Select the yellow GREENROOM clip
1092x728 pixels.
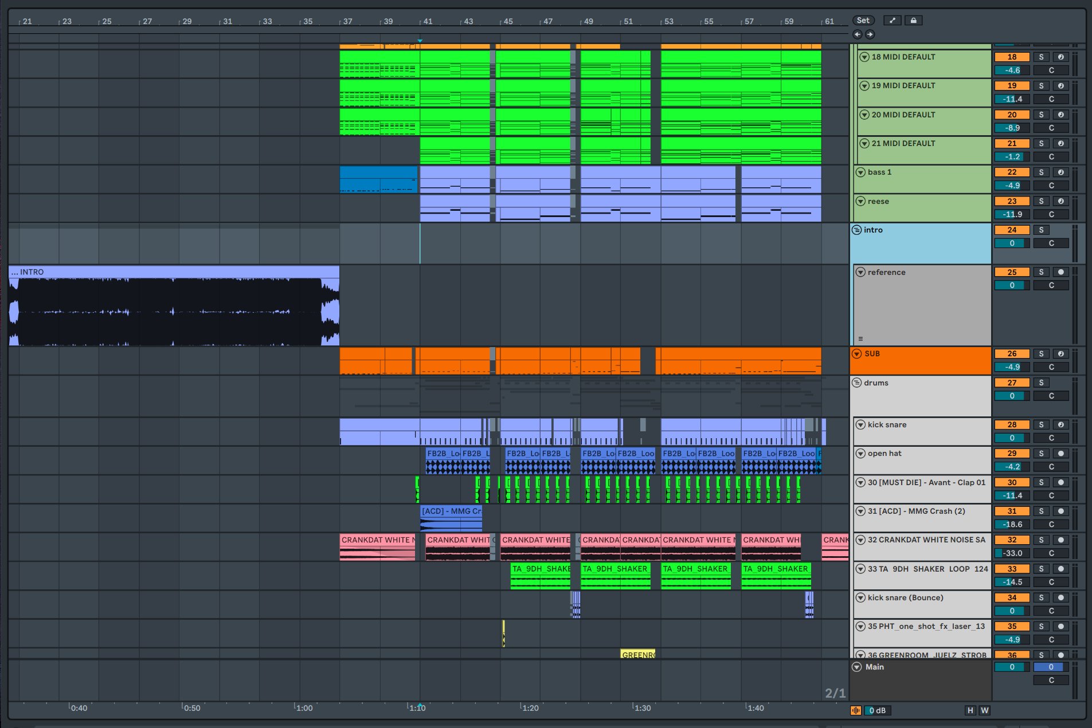pos(637,654)
